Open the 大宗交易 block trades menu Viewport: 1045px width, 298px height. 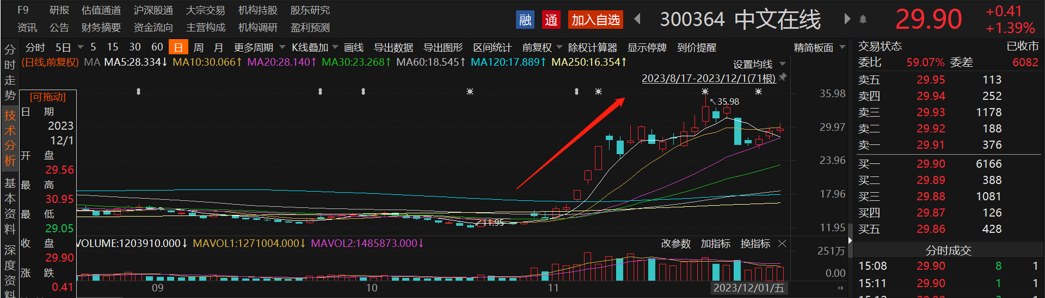coord(206,10)
